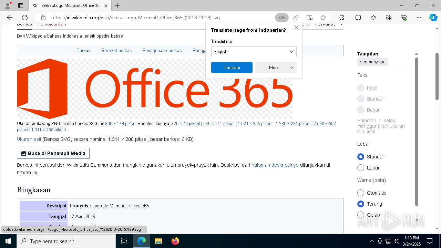Screen dimensions: 441x248
Task: Add page to favorites star icon
Action: point(323,18)
